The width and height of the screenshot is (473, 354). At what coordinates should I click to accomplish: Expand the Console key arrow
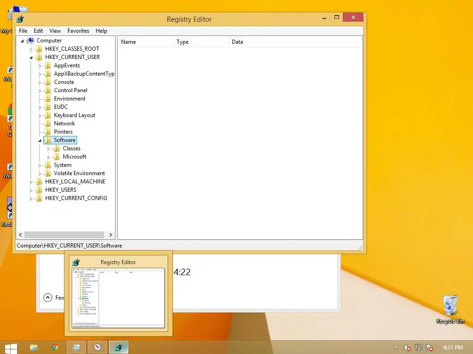click(40, 83)
